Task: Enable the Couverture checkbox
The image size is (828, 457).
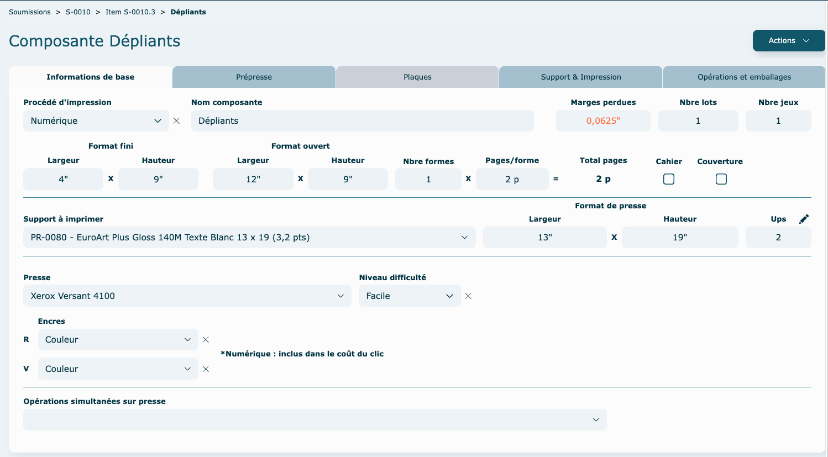Action: coord(721,179)
